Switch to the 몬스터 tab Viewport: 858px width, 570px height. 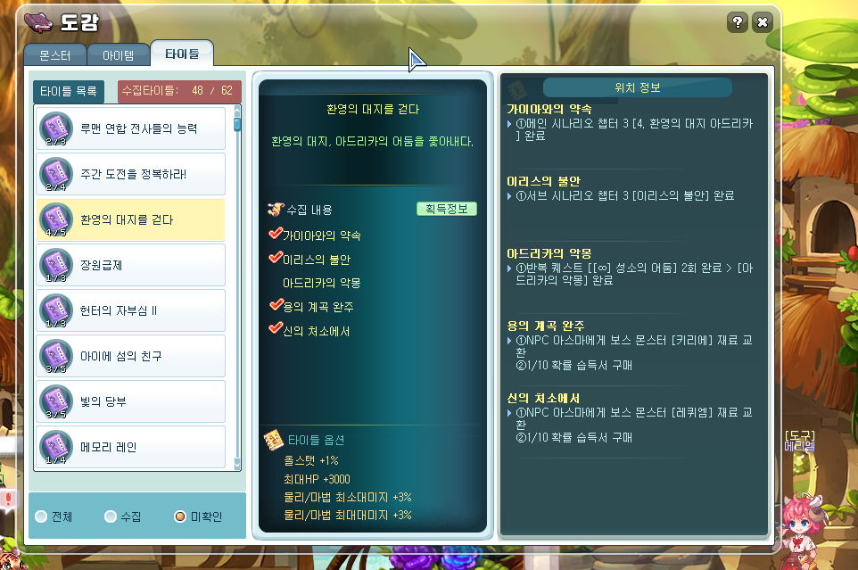click(54, 55)
